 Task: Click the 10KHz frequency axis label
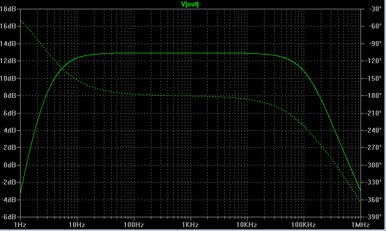tap(247, 225)
